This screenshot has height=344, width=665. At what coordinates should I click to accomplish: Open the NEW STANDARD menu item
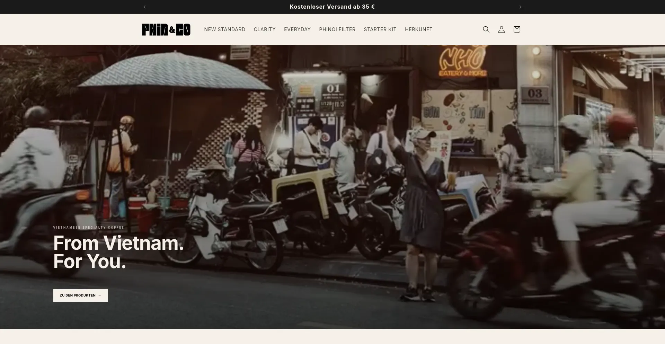(225, 29)
